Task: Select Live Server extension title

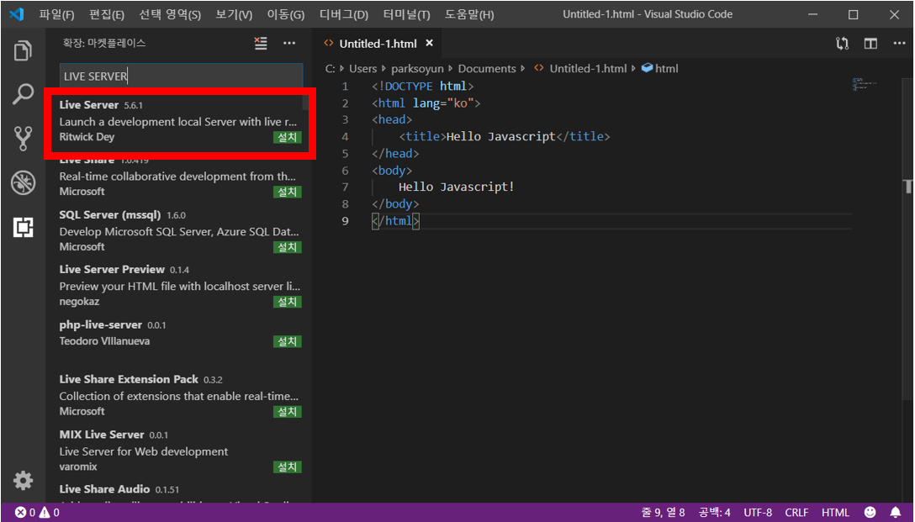Action: click(x=88, y=105)
